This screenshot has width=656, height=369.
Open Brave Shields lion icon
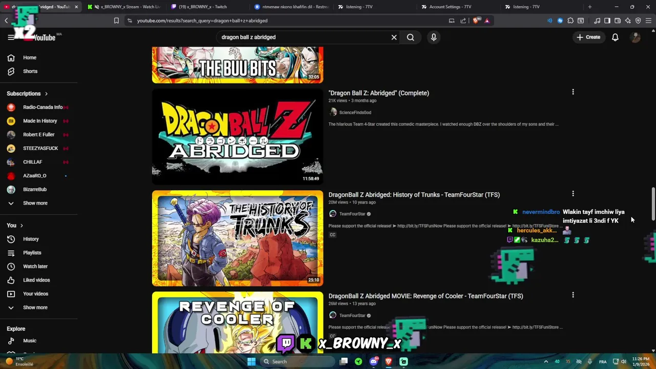(476, 20)
